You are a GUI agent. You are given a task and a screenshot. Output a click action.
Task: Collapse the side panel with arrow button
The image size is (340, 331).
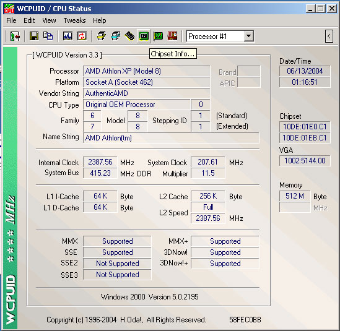pyautogui.click(x=329, y=36)
